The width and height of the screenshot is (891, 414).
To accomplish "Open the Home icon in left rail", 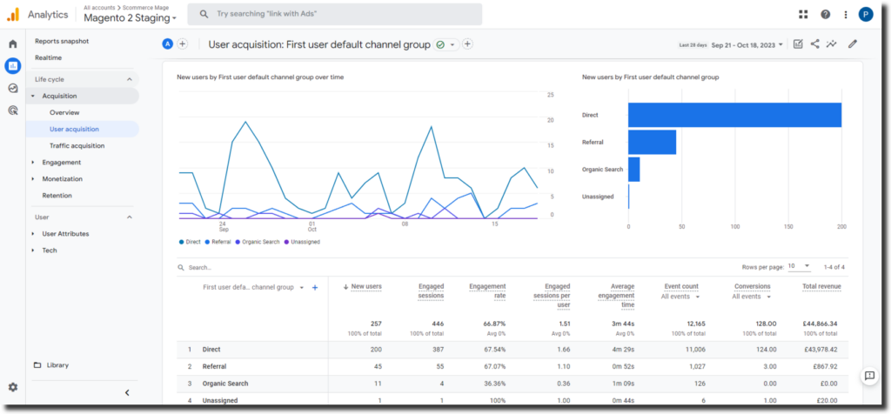I will [x=12, y=43].
